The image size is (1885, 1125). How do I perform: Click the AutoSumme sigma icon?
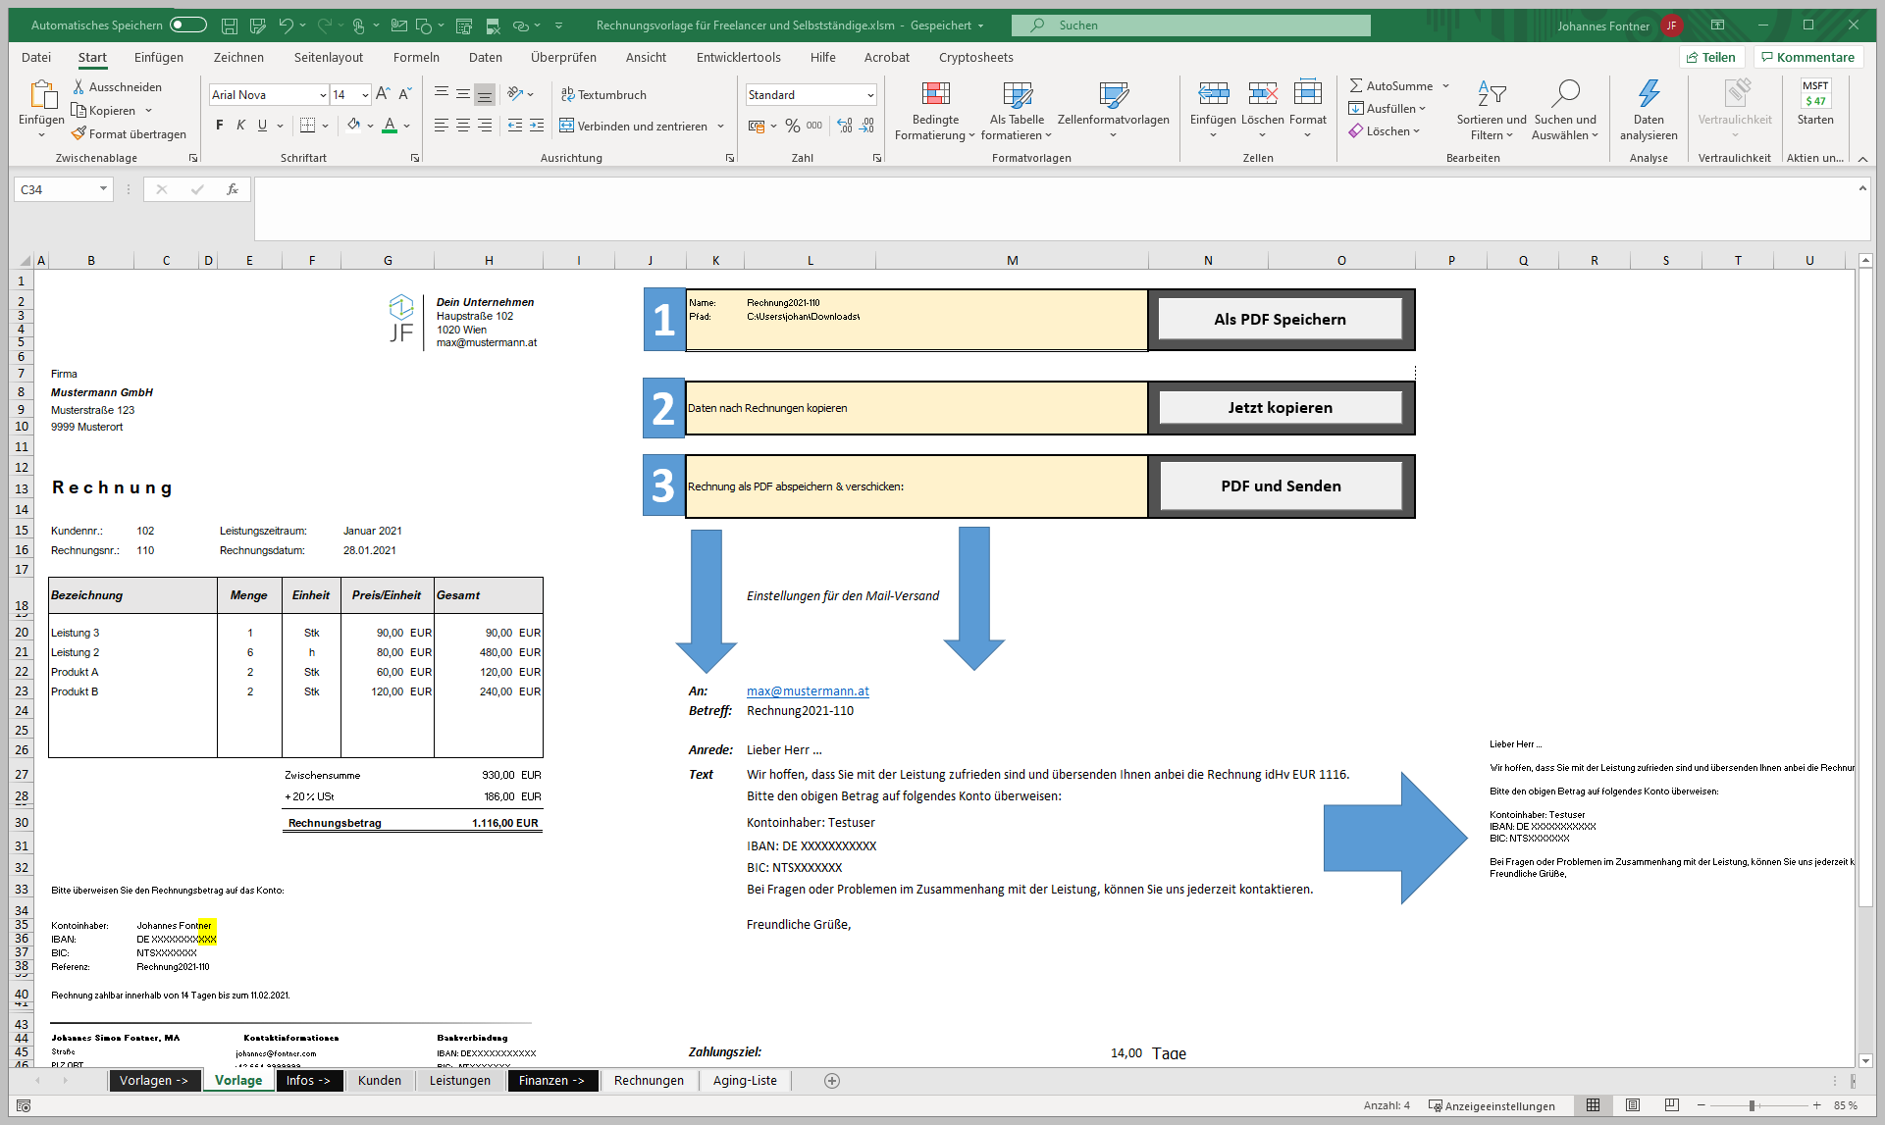1356,86
